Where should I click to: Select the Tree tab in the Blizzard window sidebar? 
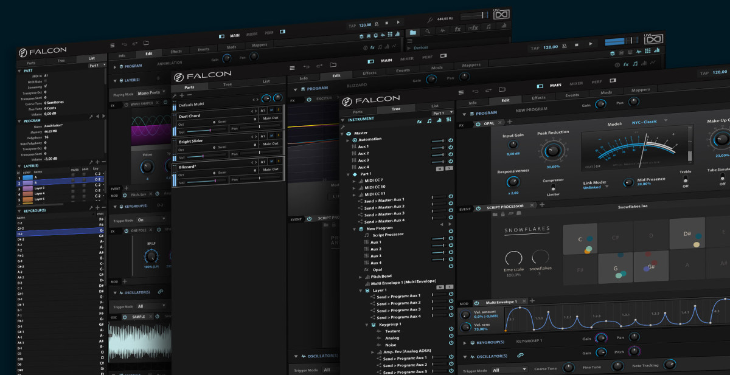228,84
